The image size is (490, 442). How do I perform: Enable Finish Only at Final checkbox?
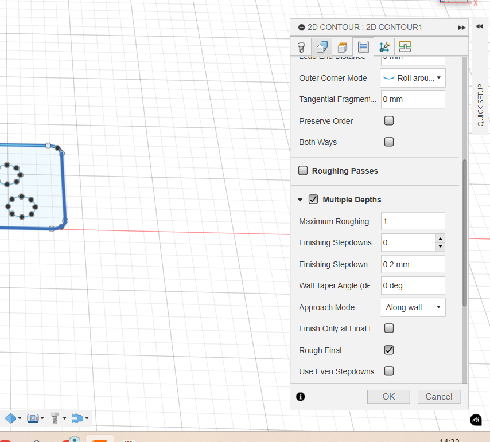(x=389, y=328)
